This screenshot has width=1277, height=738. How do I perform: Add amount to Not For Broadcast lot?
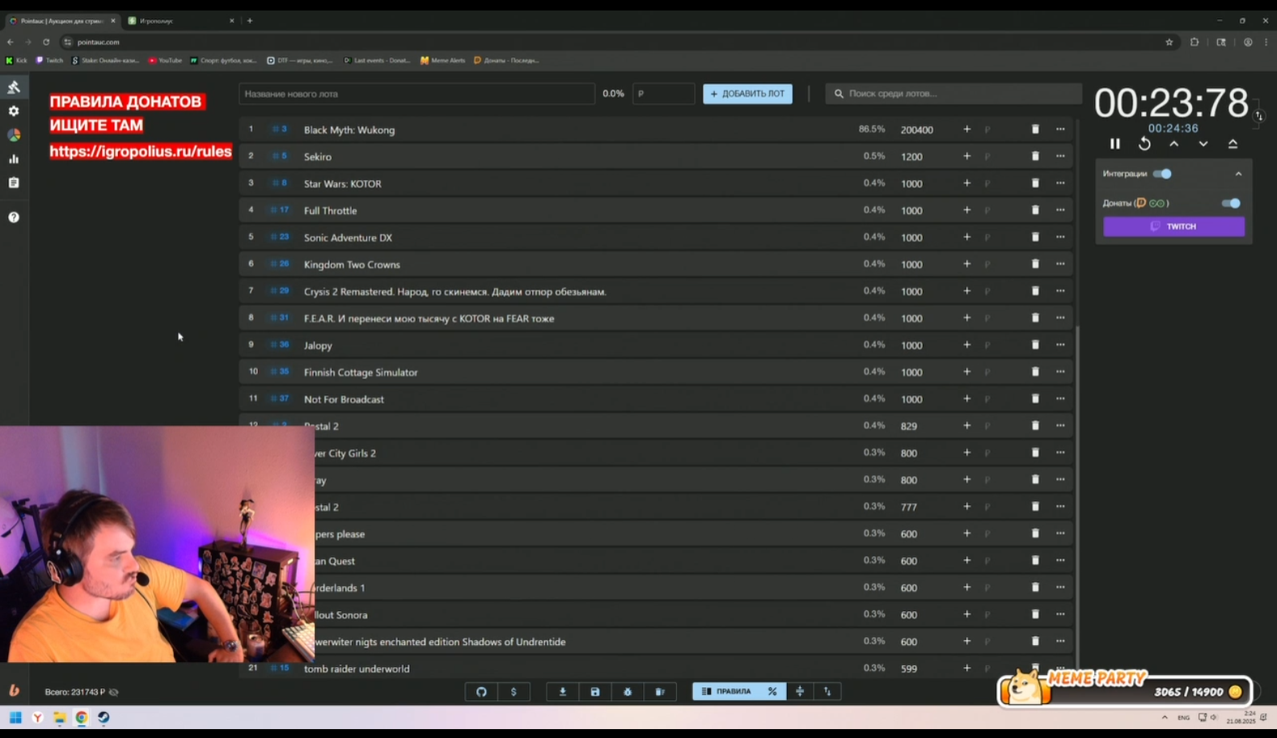point(966,399)
